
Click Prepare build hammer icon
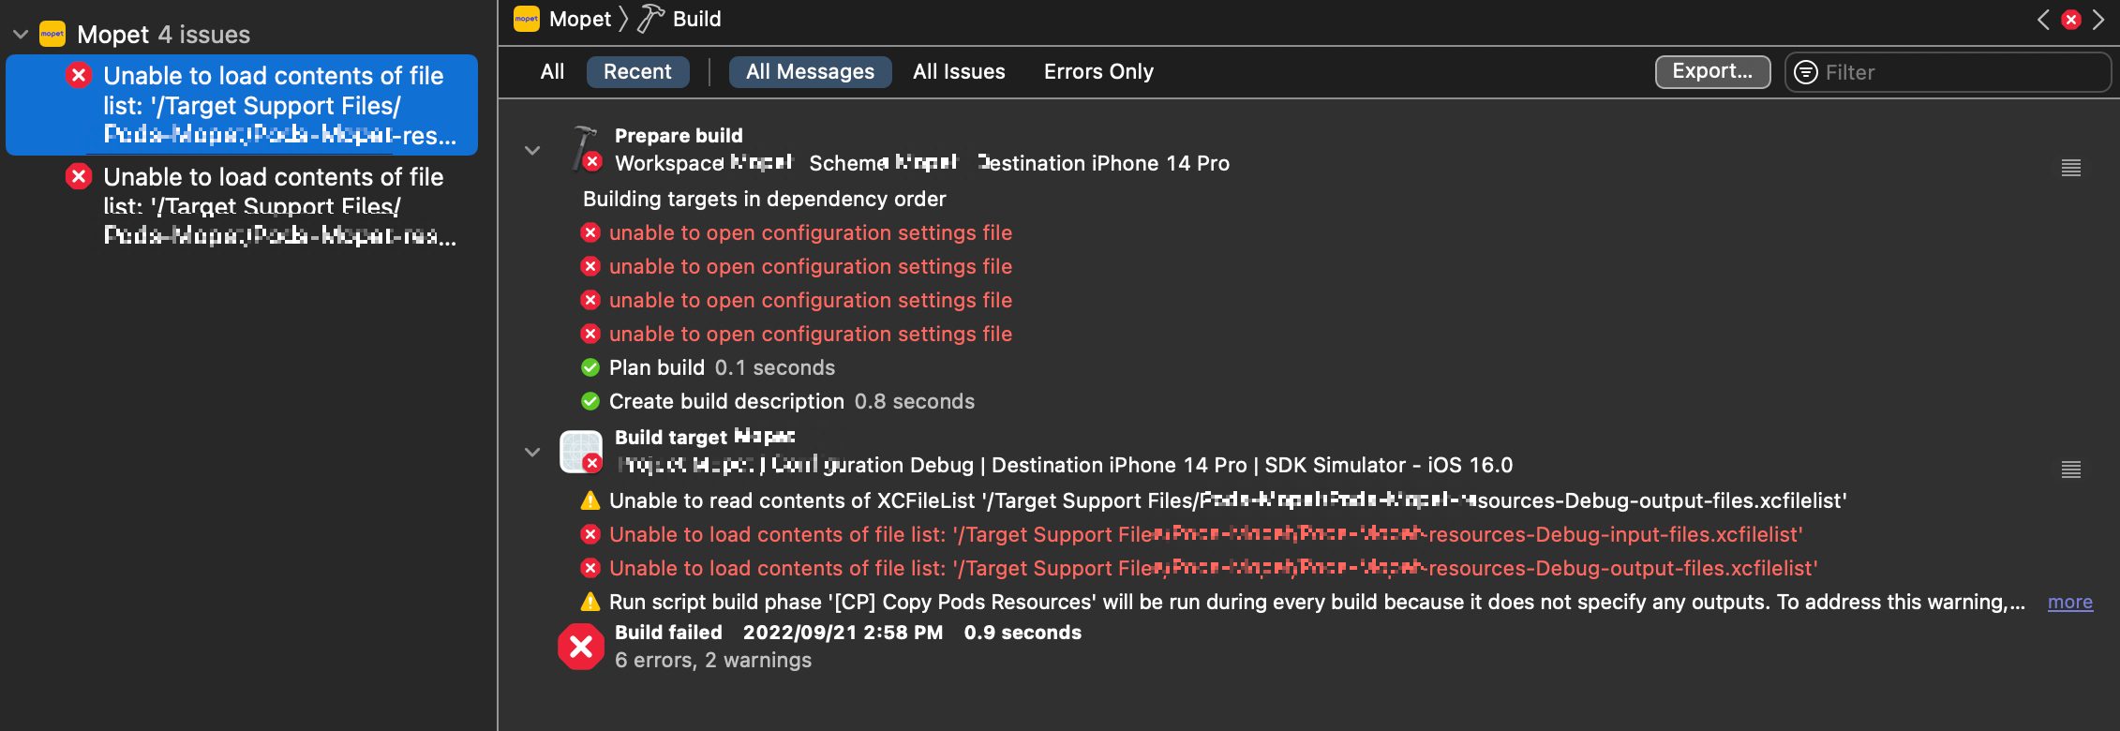point(585,148)
